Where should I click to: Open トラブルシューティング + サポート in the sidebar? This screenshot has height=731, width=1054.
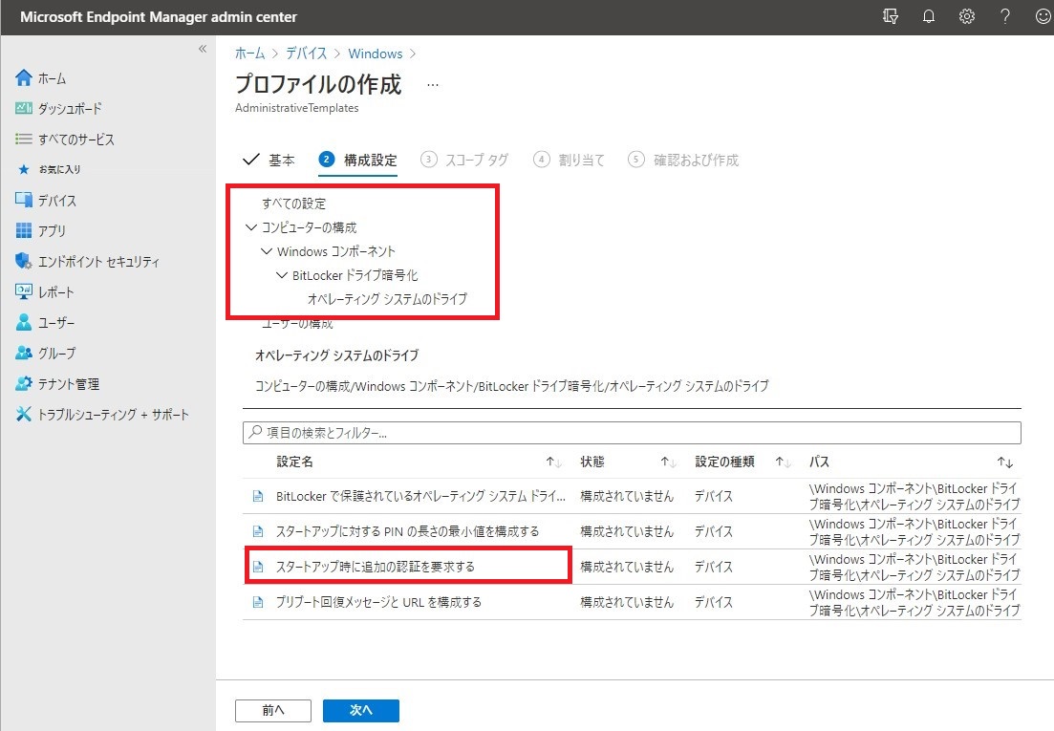113,414
